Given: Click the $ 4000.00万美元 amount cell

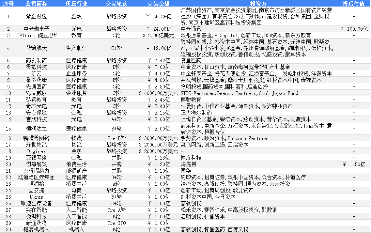Looking at the screenshot, I should pos(159,93).
